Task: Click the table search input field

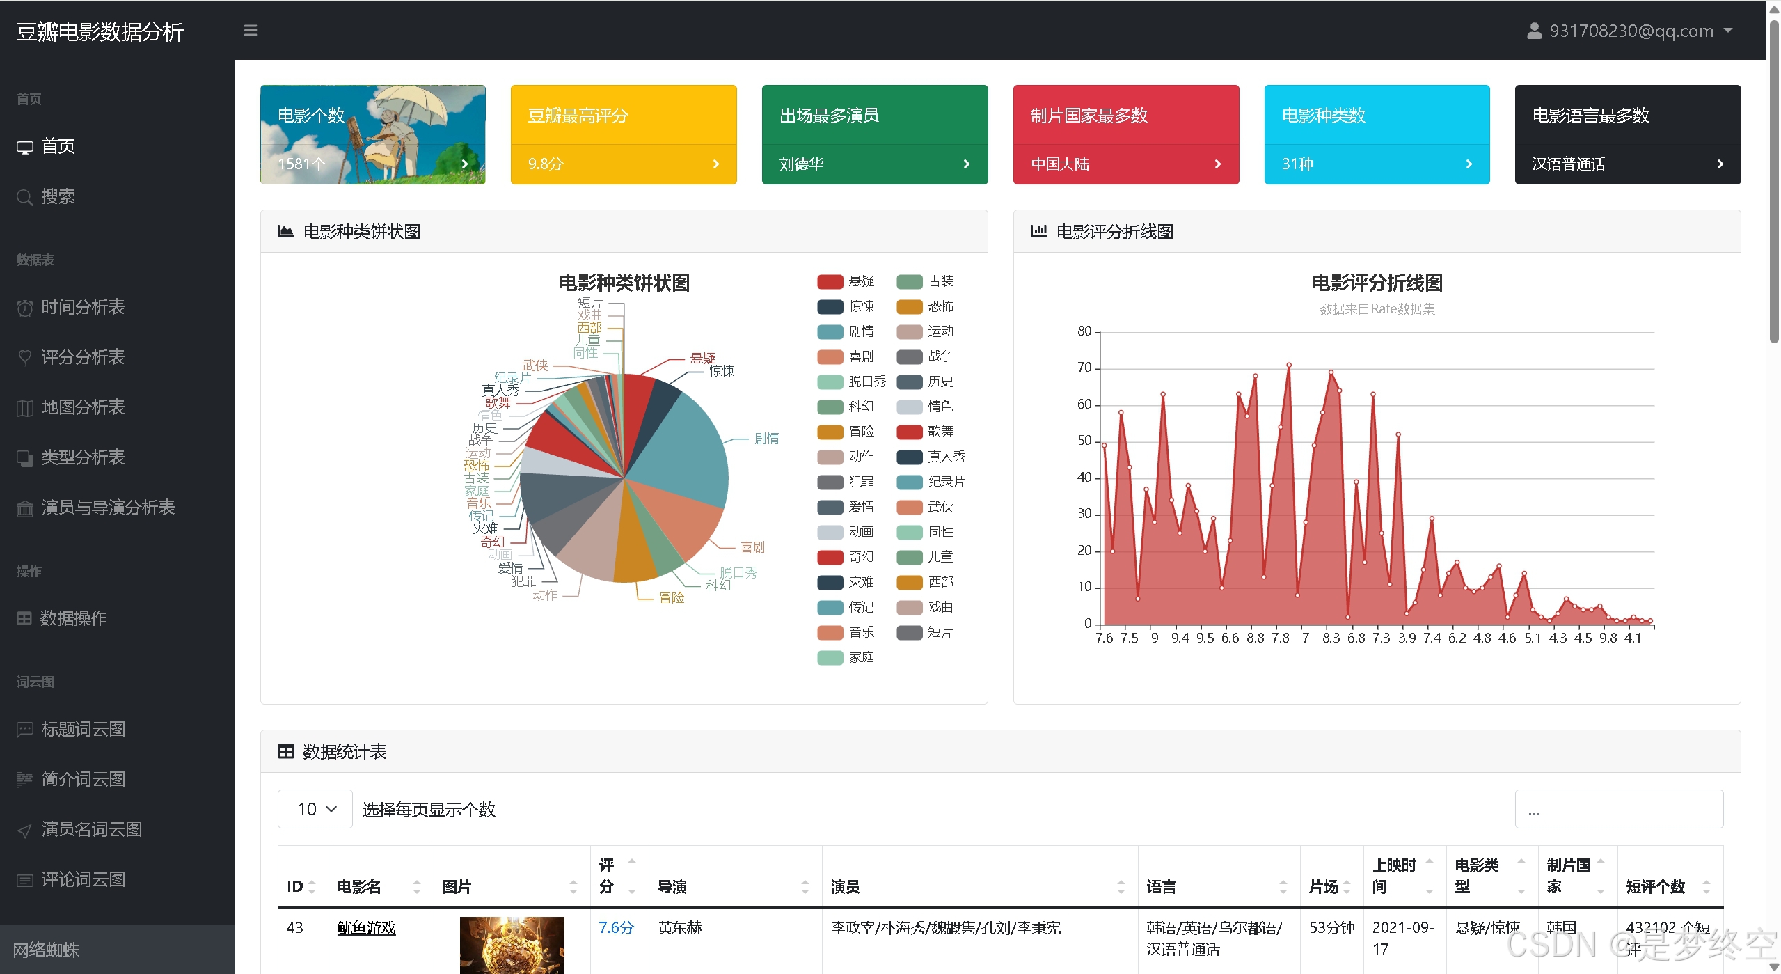Action: (x=1618, y=809)
